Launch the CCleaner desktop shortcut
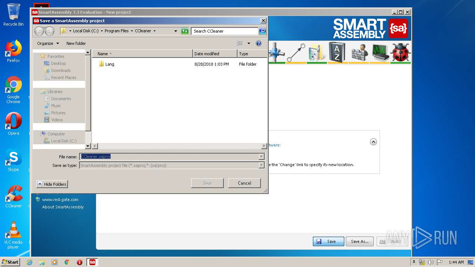The height and width of the screenshot is (267, 475). 13,197
